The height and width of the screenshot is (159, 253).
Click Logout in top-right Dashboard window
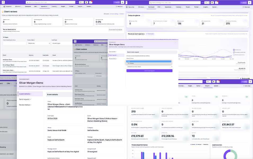[x=243, y=3]
